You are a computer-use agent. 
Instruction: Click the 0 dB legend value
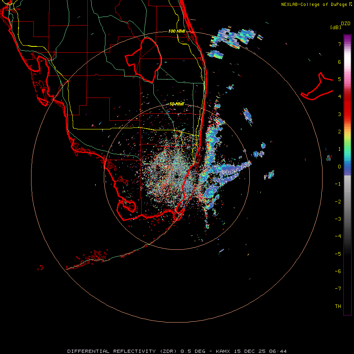click(339, 167)
